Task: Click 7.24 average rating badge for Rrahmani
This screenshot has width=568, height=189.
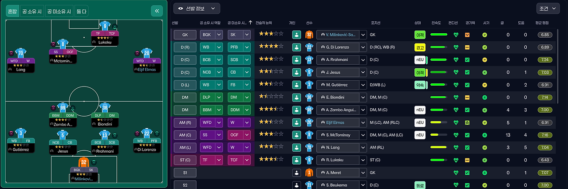Action: point(544,59)
